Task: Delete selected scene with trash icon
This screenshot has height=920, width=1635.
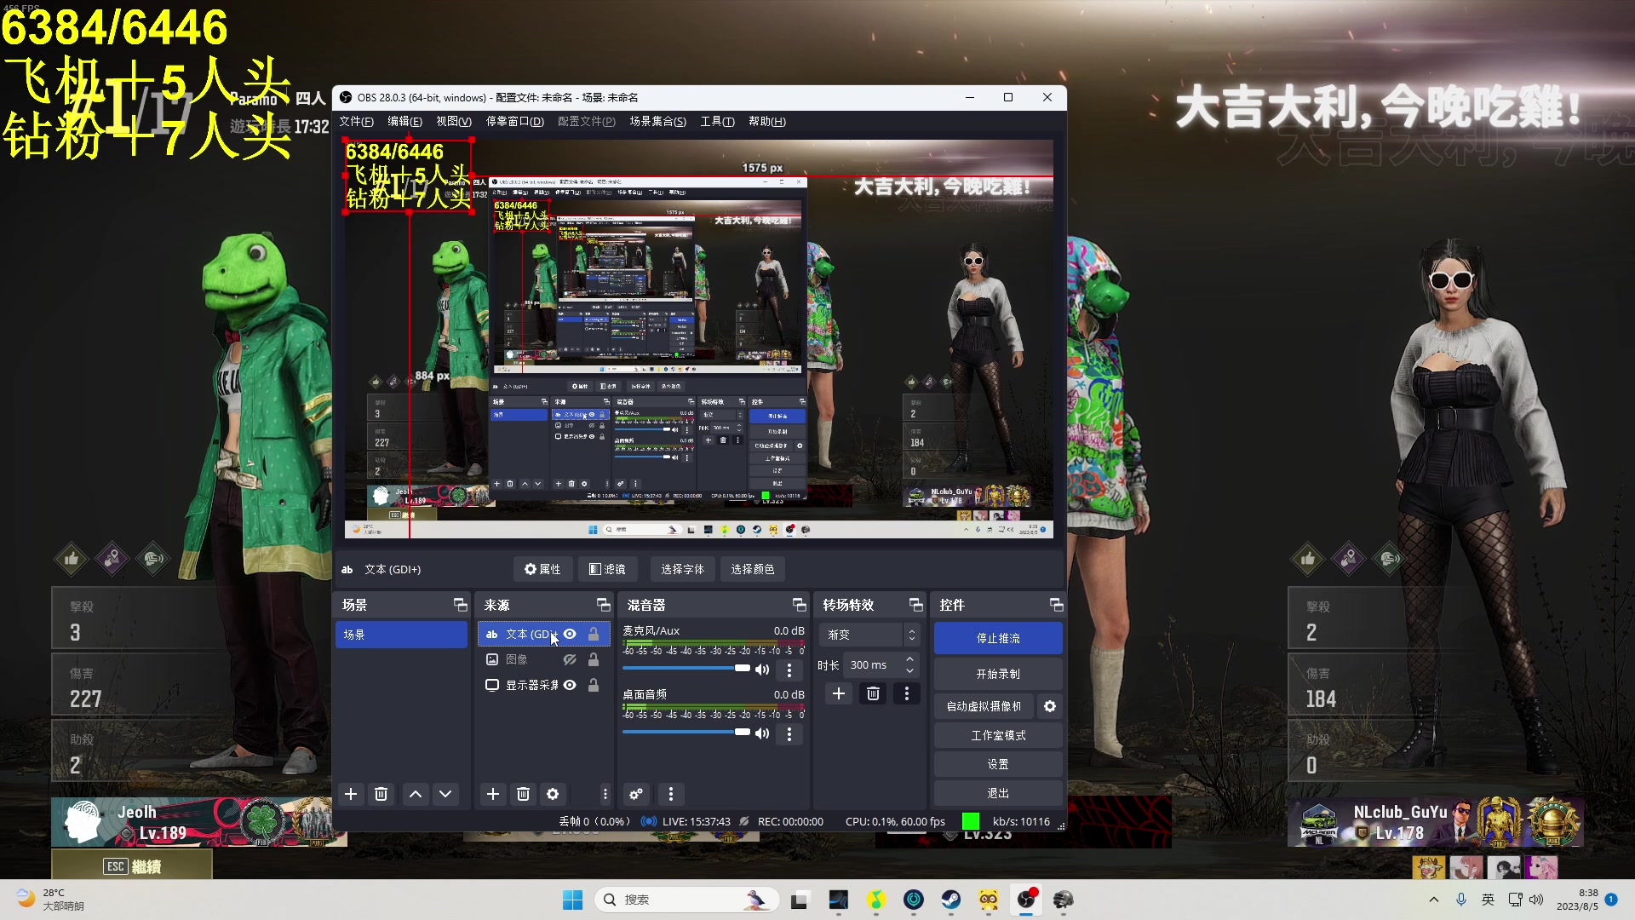Action: 381,794
